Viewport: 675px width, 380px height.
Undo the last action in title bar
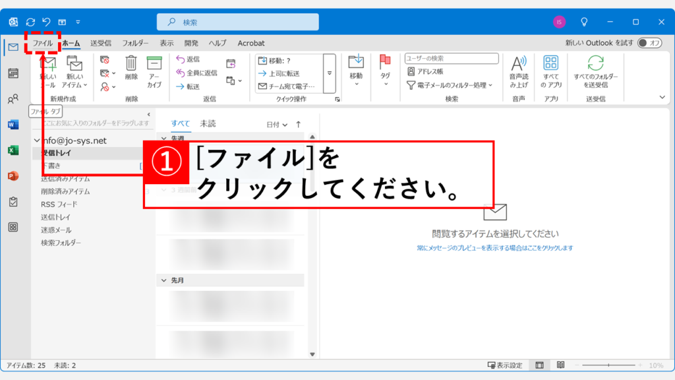[46, 22]
